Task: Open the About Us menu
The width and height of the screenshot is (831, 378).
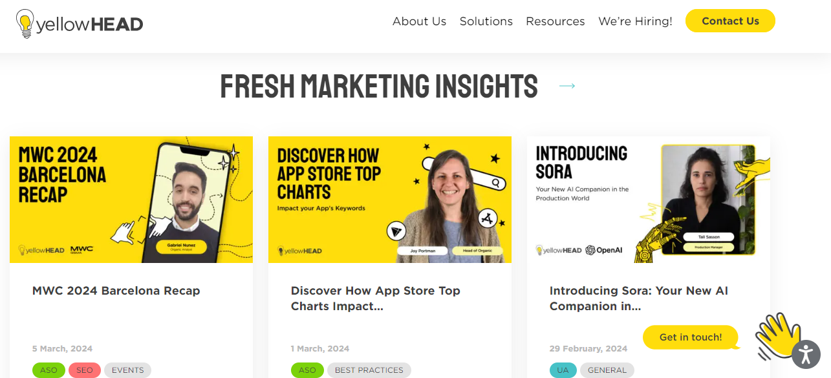Action: [x=419, y=21]
